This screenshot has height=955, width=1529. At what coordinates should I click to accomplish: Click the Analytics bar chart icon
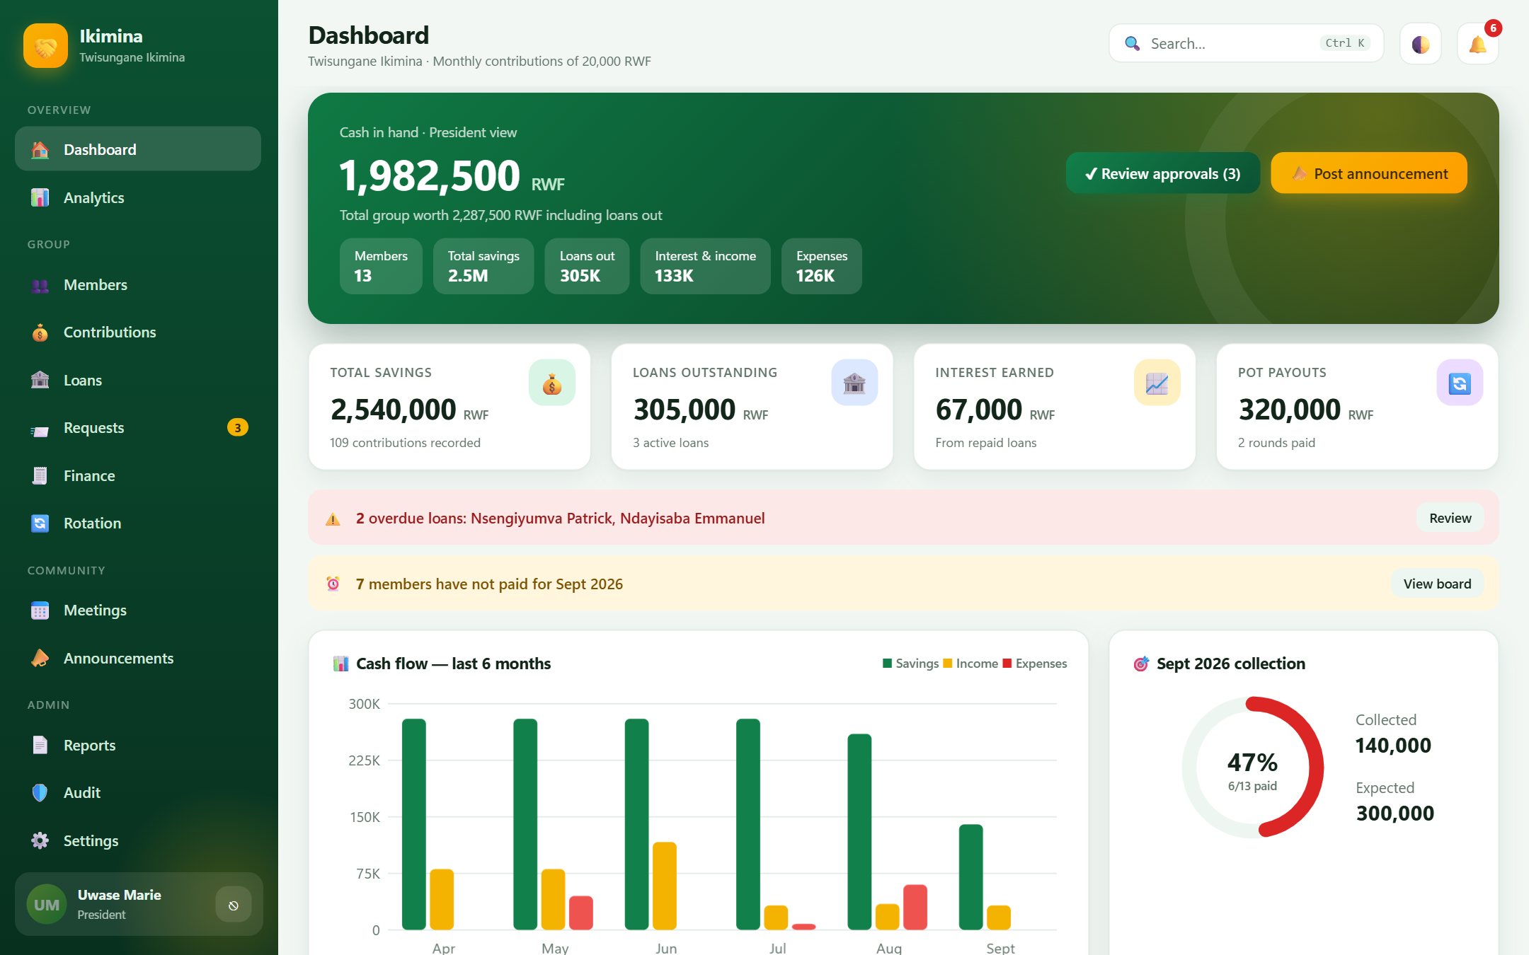coord(40,198)
